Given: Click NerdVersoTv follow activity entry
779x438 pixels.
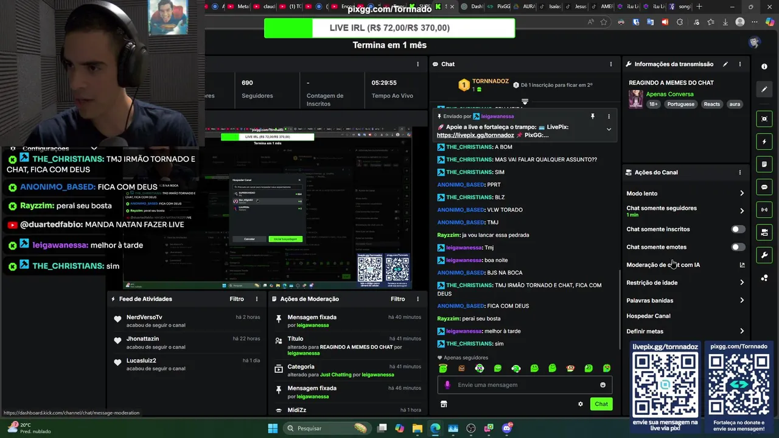Looking at the screenshot, I should (186, 321).
